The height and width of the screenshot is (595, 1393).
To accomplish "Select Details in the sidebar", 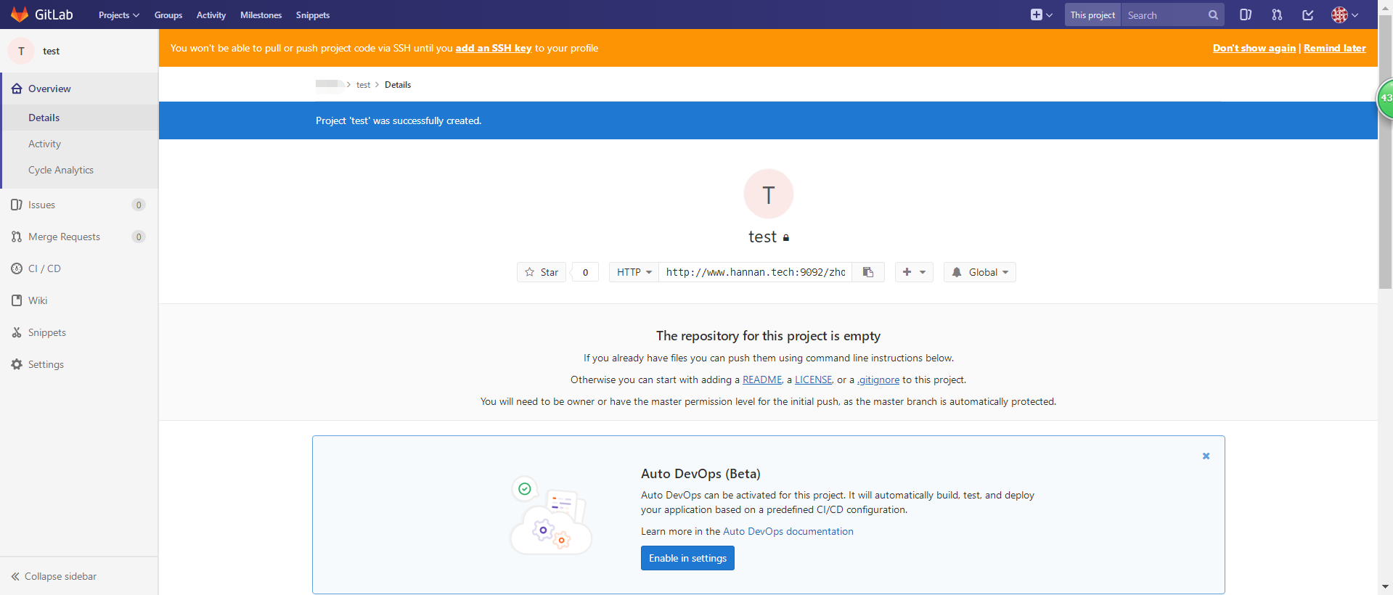I will coord(80,118).
